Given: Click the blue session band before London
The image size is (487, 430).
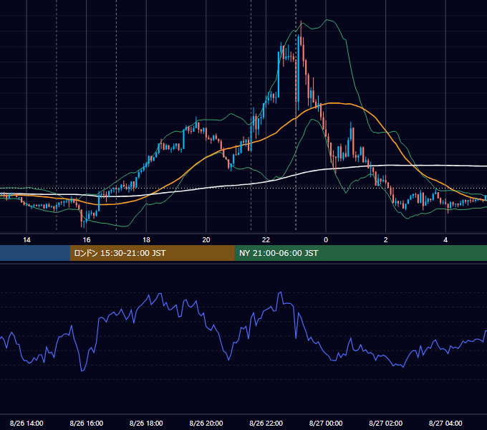Looking at the screenshot, I should tap(35, 253).
